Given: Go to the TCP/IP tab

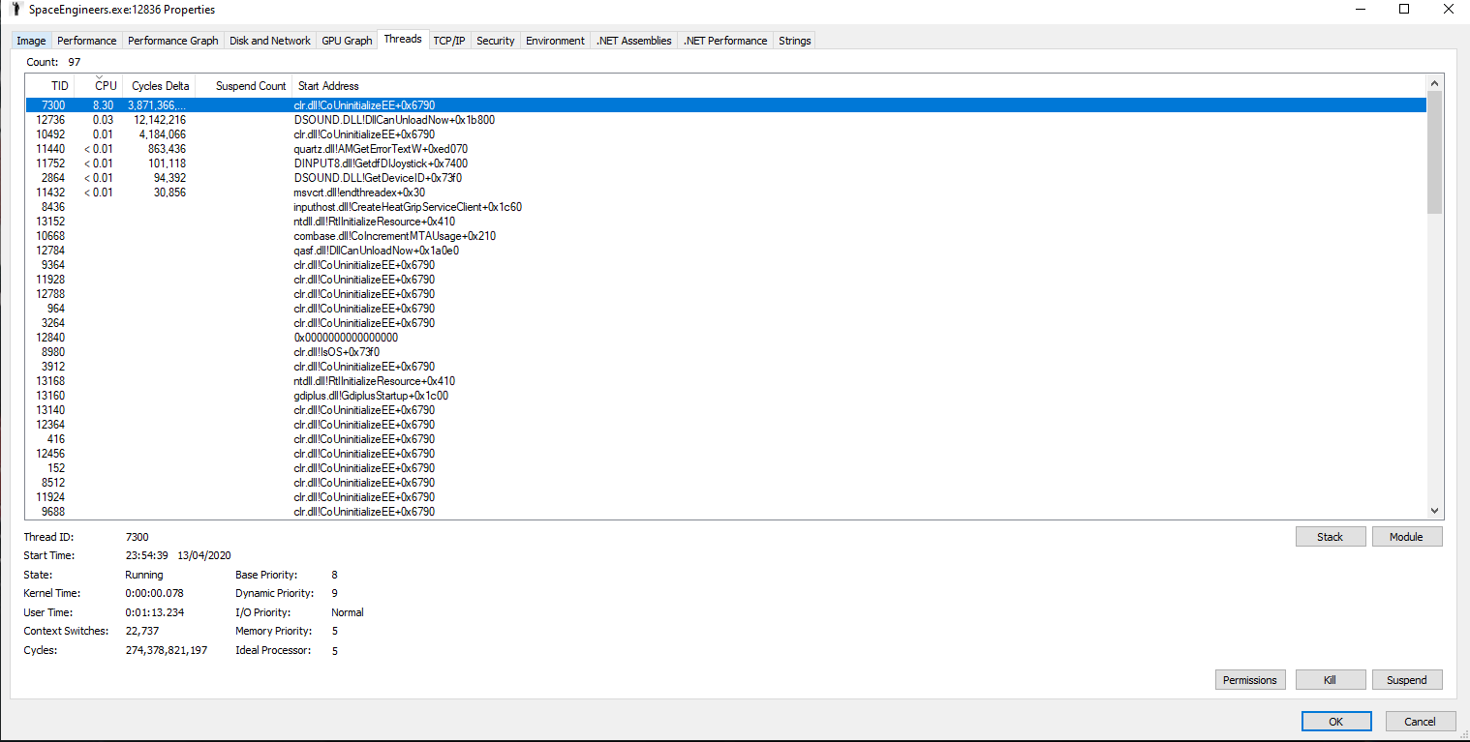Looking at the screenshot, I should (448, 41).
